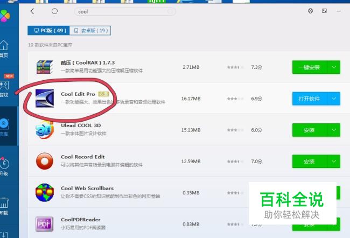Click the star rating for CoolRAR
350x238 pixels.
pos(235,67)
